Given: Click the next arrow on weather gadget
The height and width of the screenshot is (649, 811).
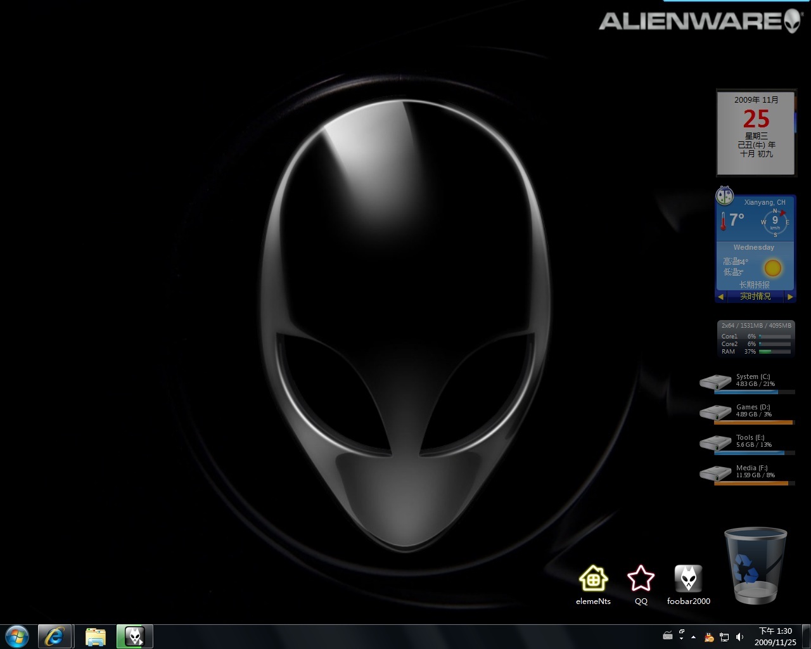Looking at the screenshot, I should (x=790, y=297).
